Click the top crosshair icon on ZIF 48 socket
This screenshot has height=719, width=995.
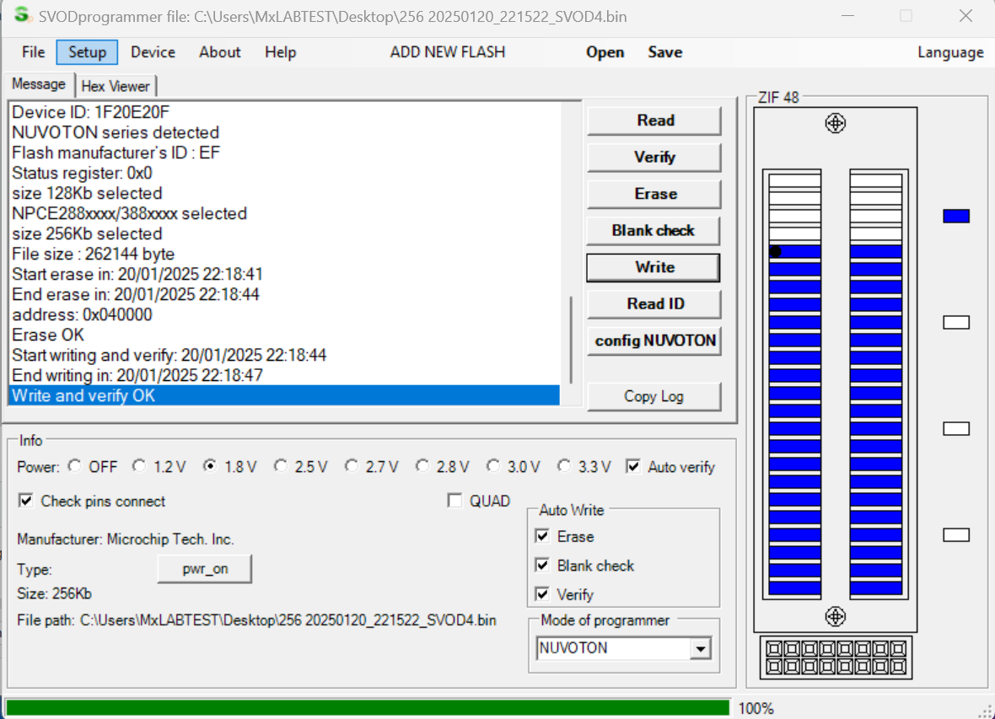click(835, 124)
